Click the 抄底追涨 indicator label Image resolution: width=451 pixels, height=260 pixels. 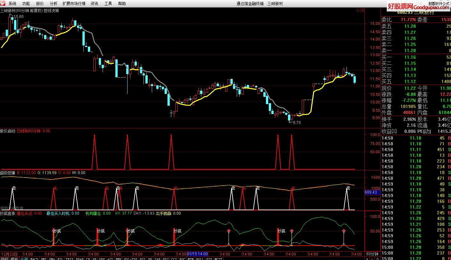click(8, 213)
